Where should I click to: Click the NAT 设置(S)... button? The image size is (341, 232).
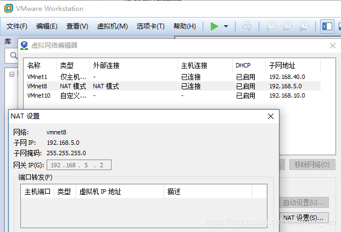(x=304, y=218)
